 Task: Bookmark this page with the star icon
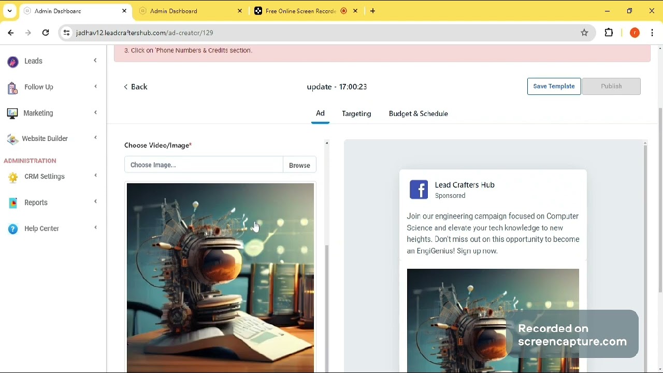click(584, 33)
